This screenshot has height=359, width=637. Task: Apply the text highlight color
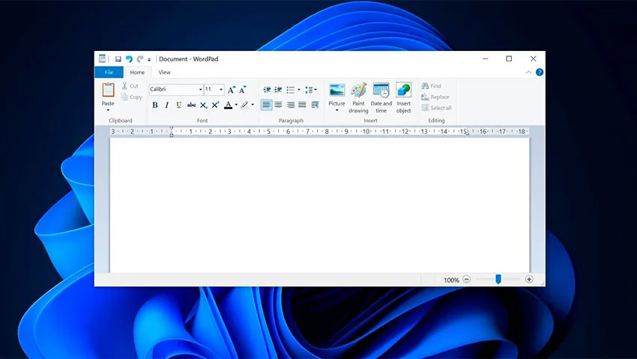click(244, 105)
